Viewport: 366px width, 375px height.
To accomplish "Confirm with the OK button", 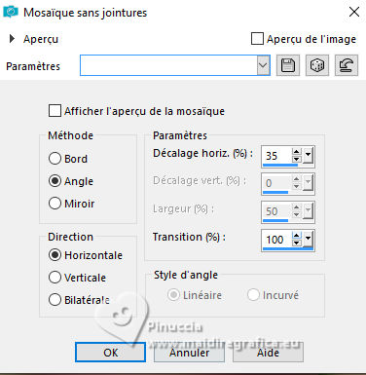I will (x=110, y=353).
